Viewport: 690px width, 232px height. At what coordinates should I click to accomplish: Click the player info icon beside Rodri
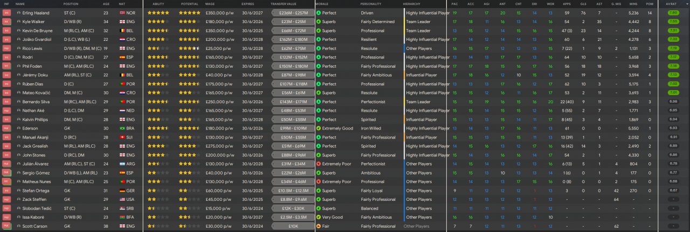coord(19,57)
